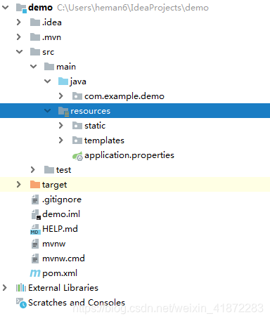Select the 'static' folder name
Viewport: 270px width, 321px height.
95,126
